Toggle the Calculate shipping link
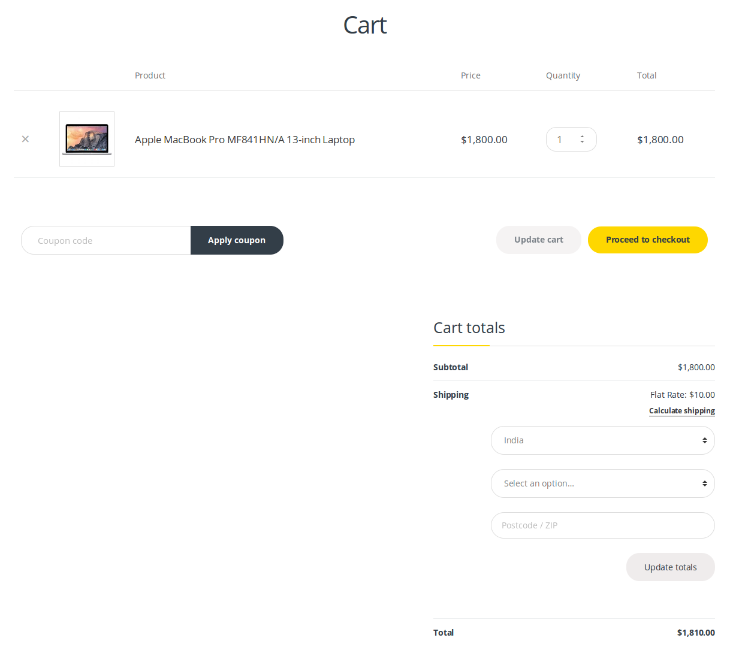Image resolution: width=736 pixels, height=656 pixels. [x=681, y=410]
